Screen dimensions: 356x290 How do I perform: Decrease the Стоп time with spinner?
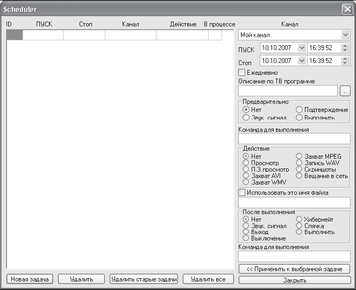pyautogui.click(x=345, y=62)
